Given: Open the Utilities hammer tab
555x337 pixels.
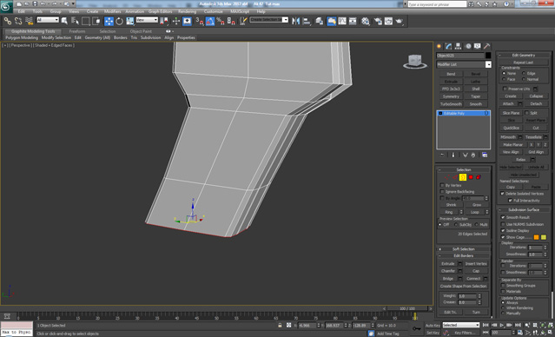Looking at the screenshot, I should (x=487, y=46).
